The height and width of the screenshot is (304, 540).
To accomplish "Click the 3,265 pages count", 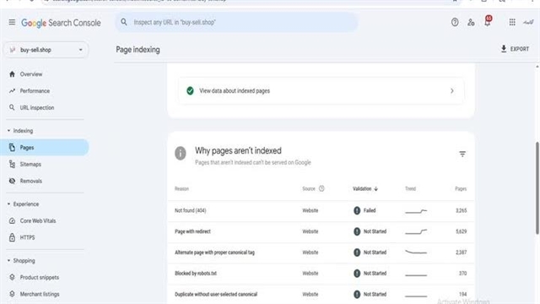I will click(x=462, y=210).
